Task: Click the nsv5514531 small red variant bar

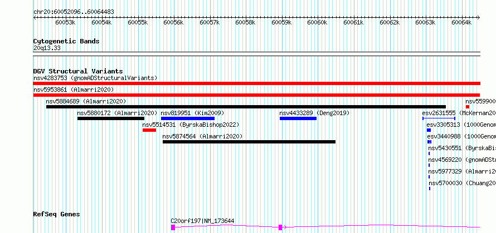Action: point(149,130)
